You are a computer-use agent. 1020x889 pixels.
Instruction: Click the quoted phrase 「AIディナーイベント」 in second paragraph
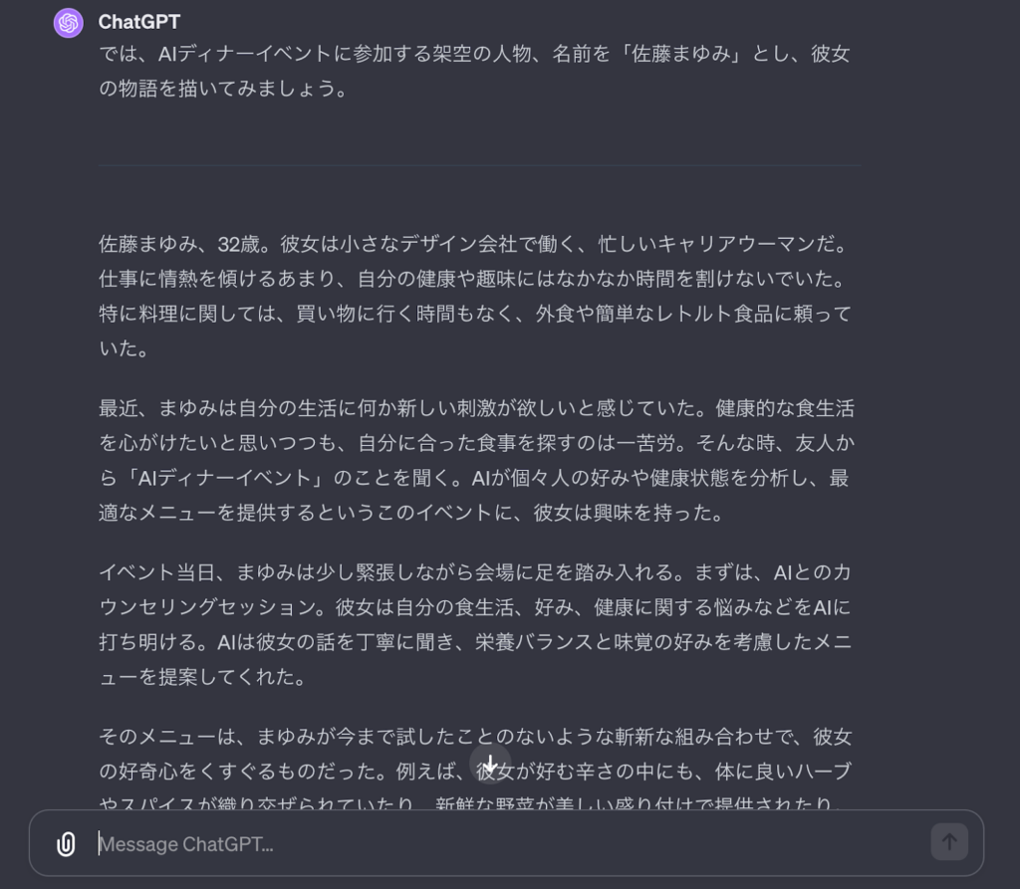222,478
